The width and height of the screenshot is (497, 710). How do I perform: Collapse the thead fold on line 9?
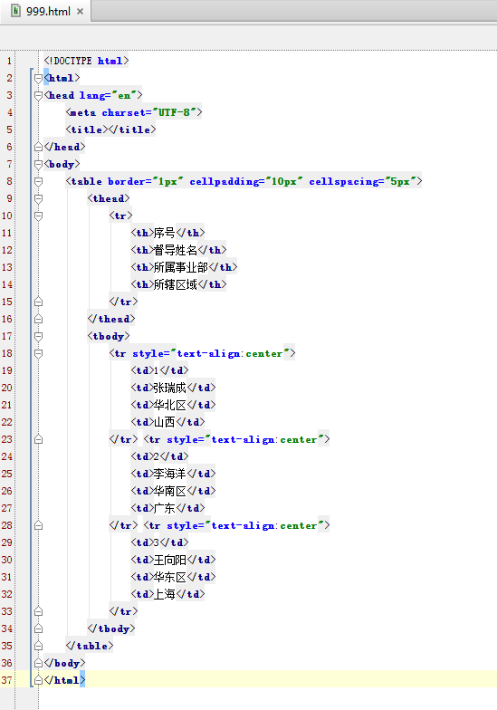[x=38, y=199]
